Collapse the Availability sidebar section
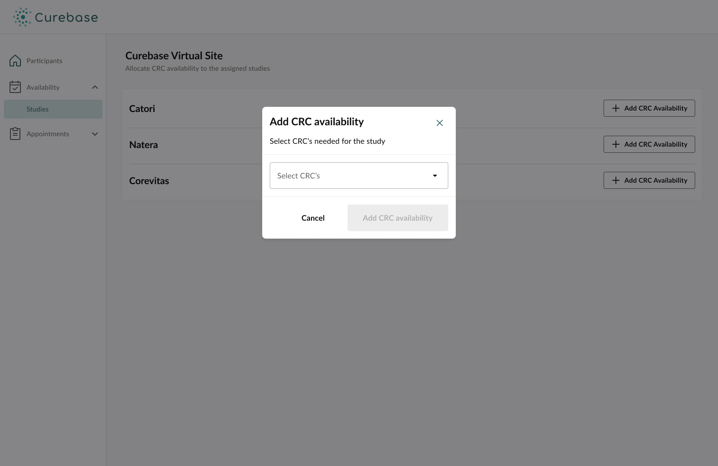 95,87
